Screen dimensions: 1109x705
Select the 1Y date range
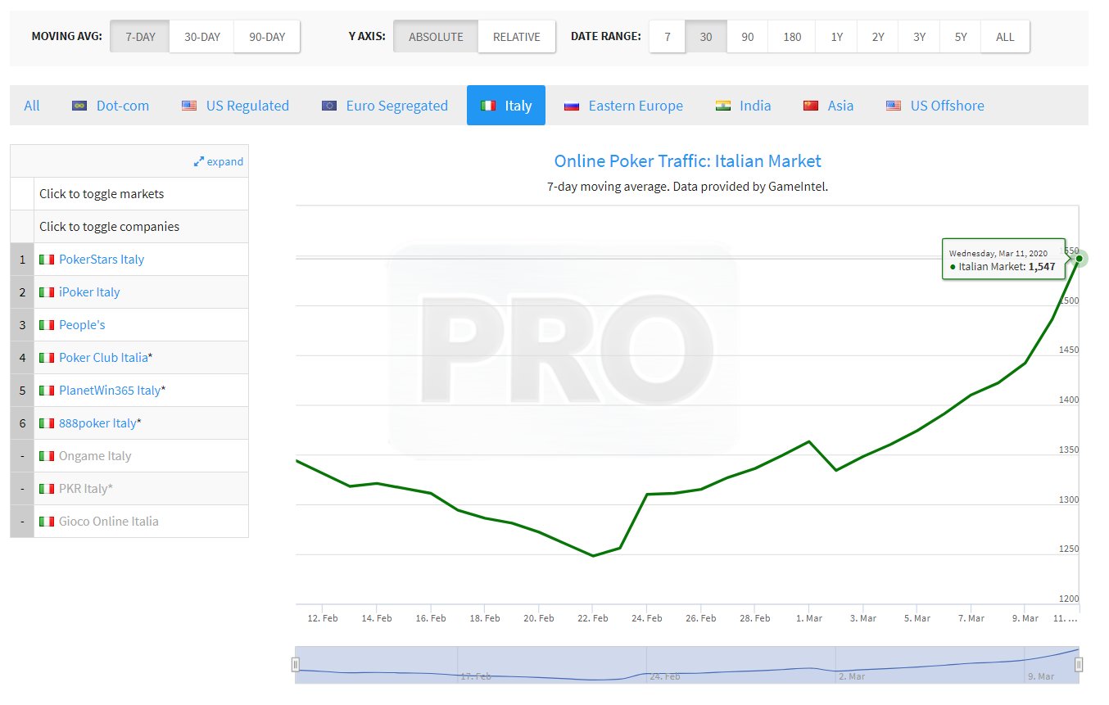click(836, 37)
